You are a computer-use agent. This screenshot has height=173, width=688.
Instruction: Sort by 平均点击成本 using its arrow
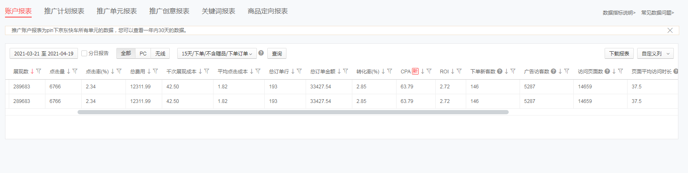(x=251, y=71)
